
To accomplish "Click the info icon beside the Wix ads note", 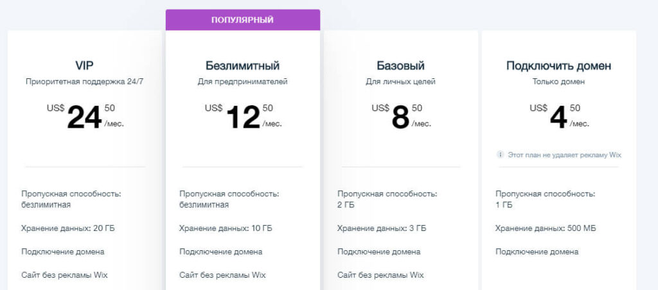I will (500, 155).
